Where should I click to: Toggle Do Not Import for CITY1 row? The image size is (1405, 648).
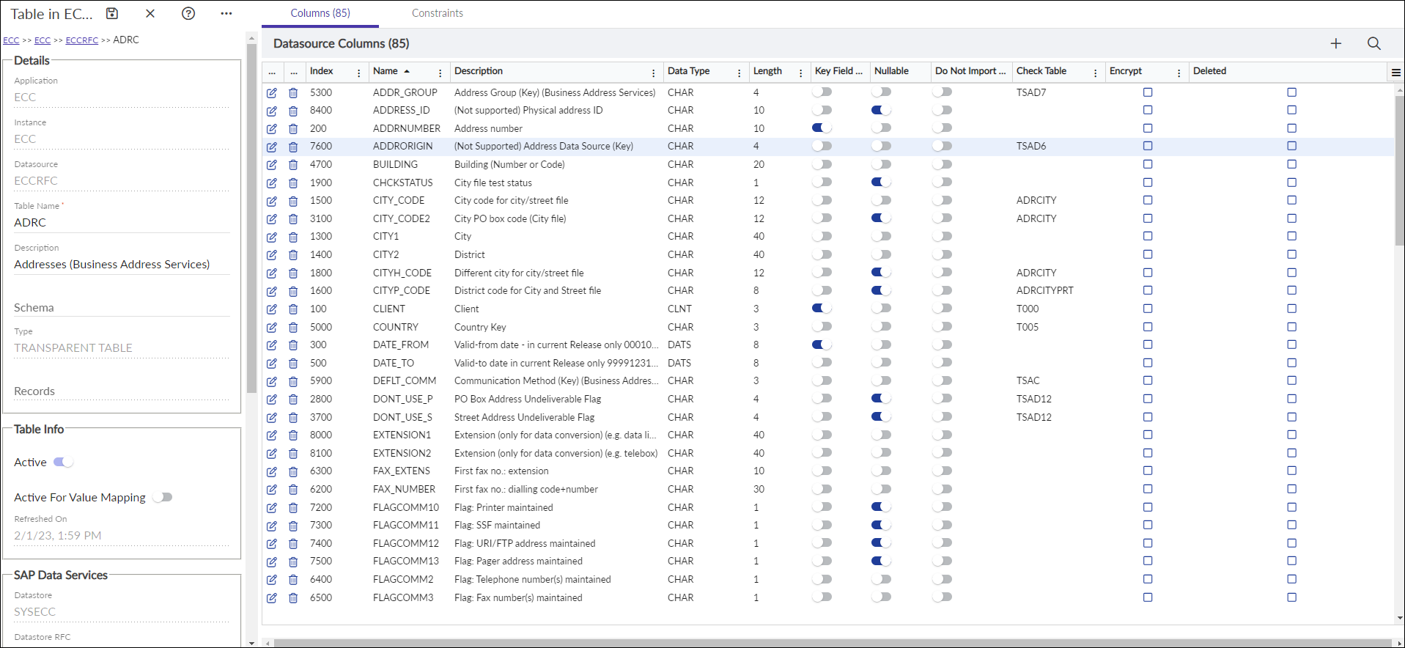point(942,236)
